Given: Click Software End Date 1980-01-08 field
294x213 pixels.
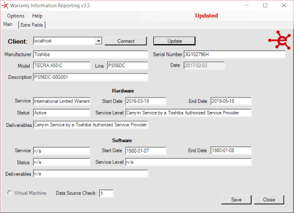Looking at the screenshot, I should coord(231,150).
